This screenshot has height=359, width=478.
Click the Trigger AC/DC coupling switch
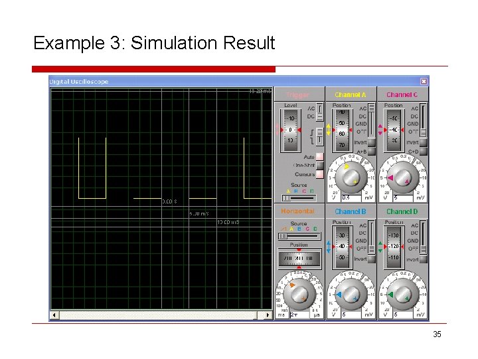coord(319,112)
